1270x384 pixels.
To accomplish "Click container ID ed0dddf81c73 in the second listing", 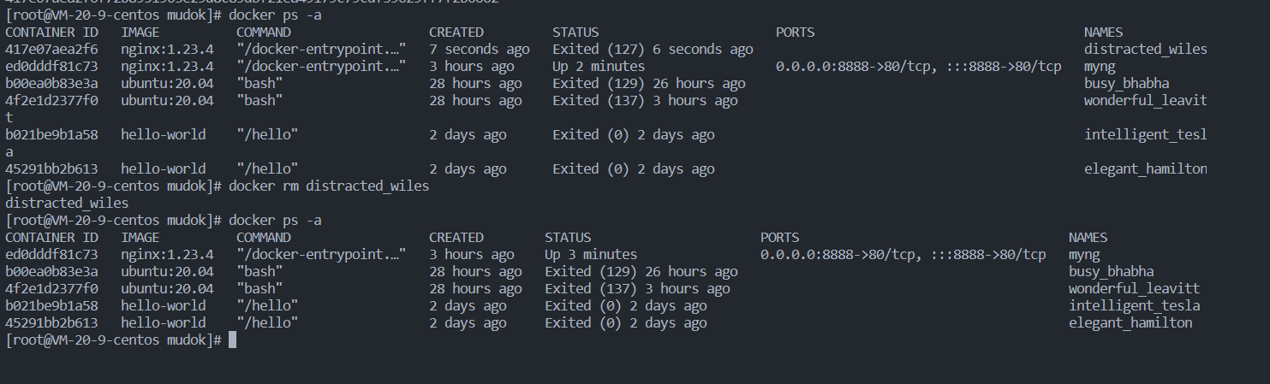I will pyautogui.click(x=51, y=255).
